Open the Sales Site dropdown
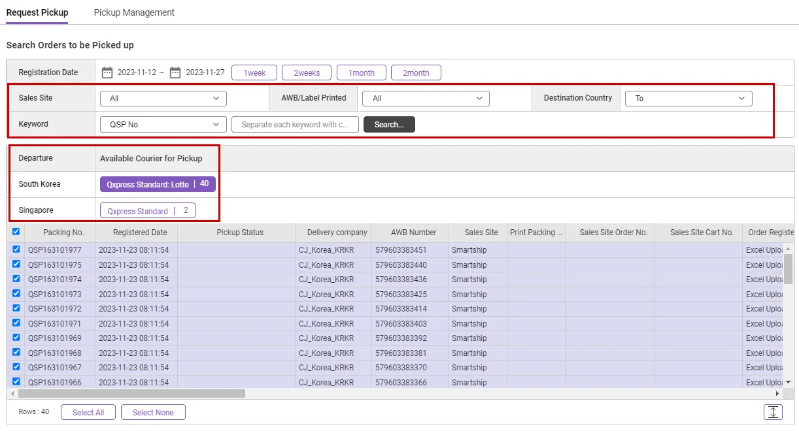Viewport: 799px width, 433px height. click(163, 99)
